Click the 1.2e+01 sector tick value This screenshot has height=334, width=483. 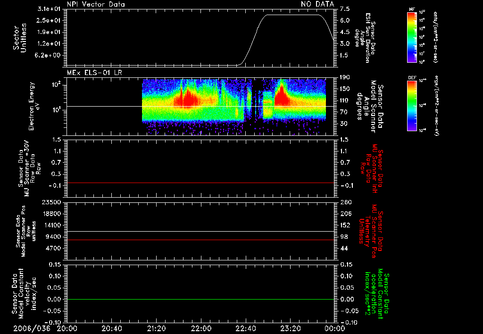tap(49, 44)
